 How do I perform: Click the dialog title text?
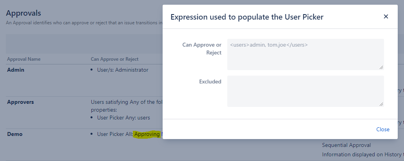[247, 17]
